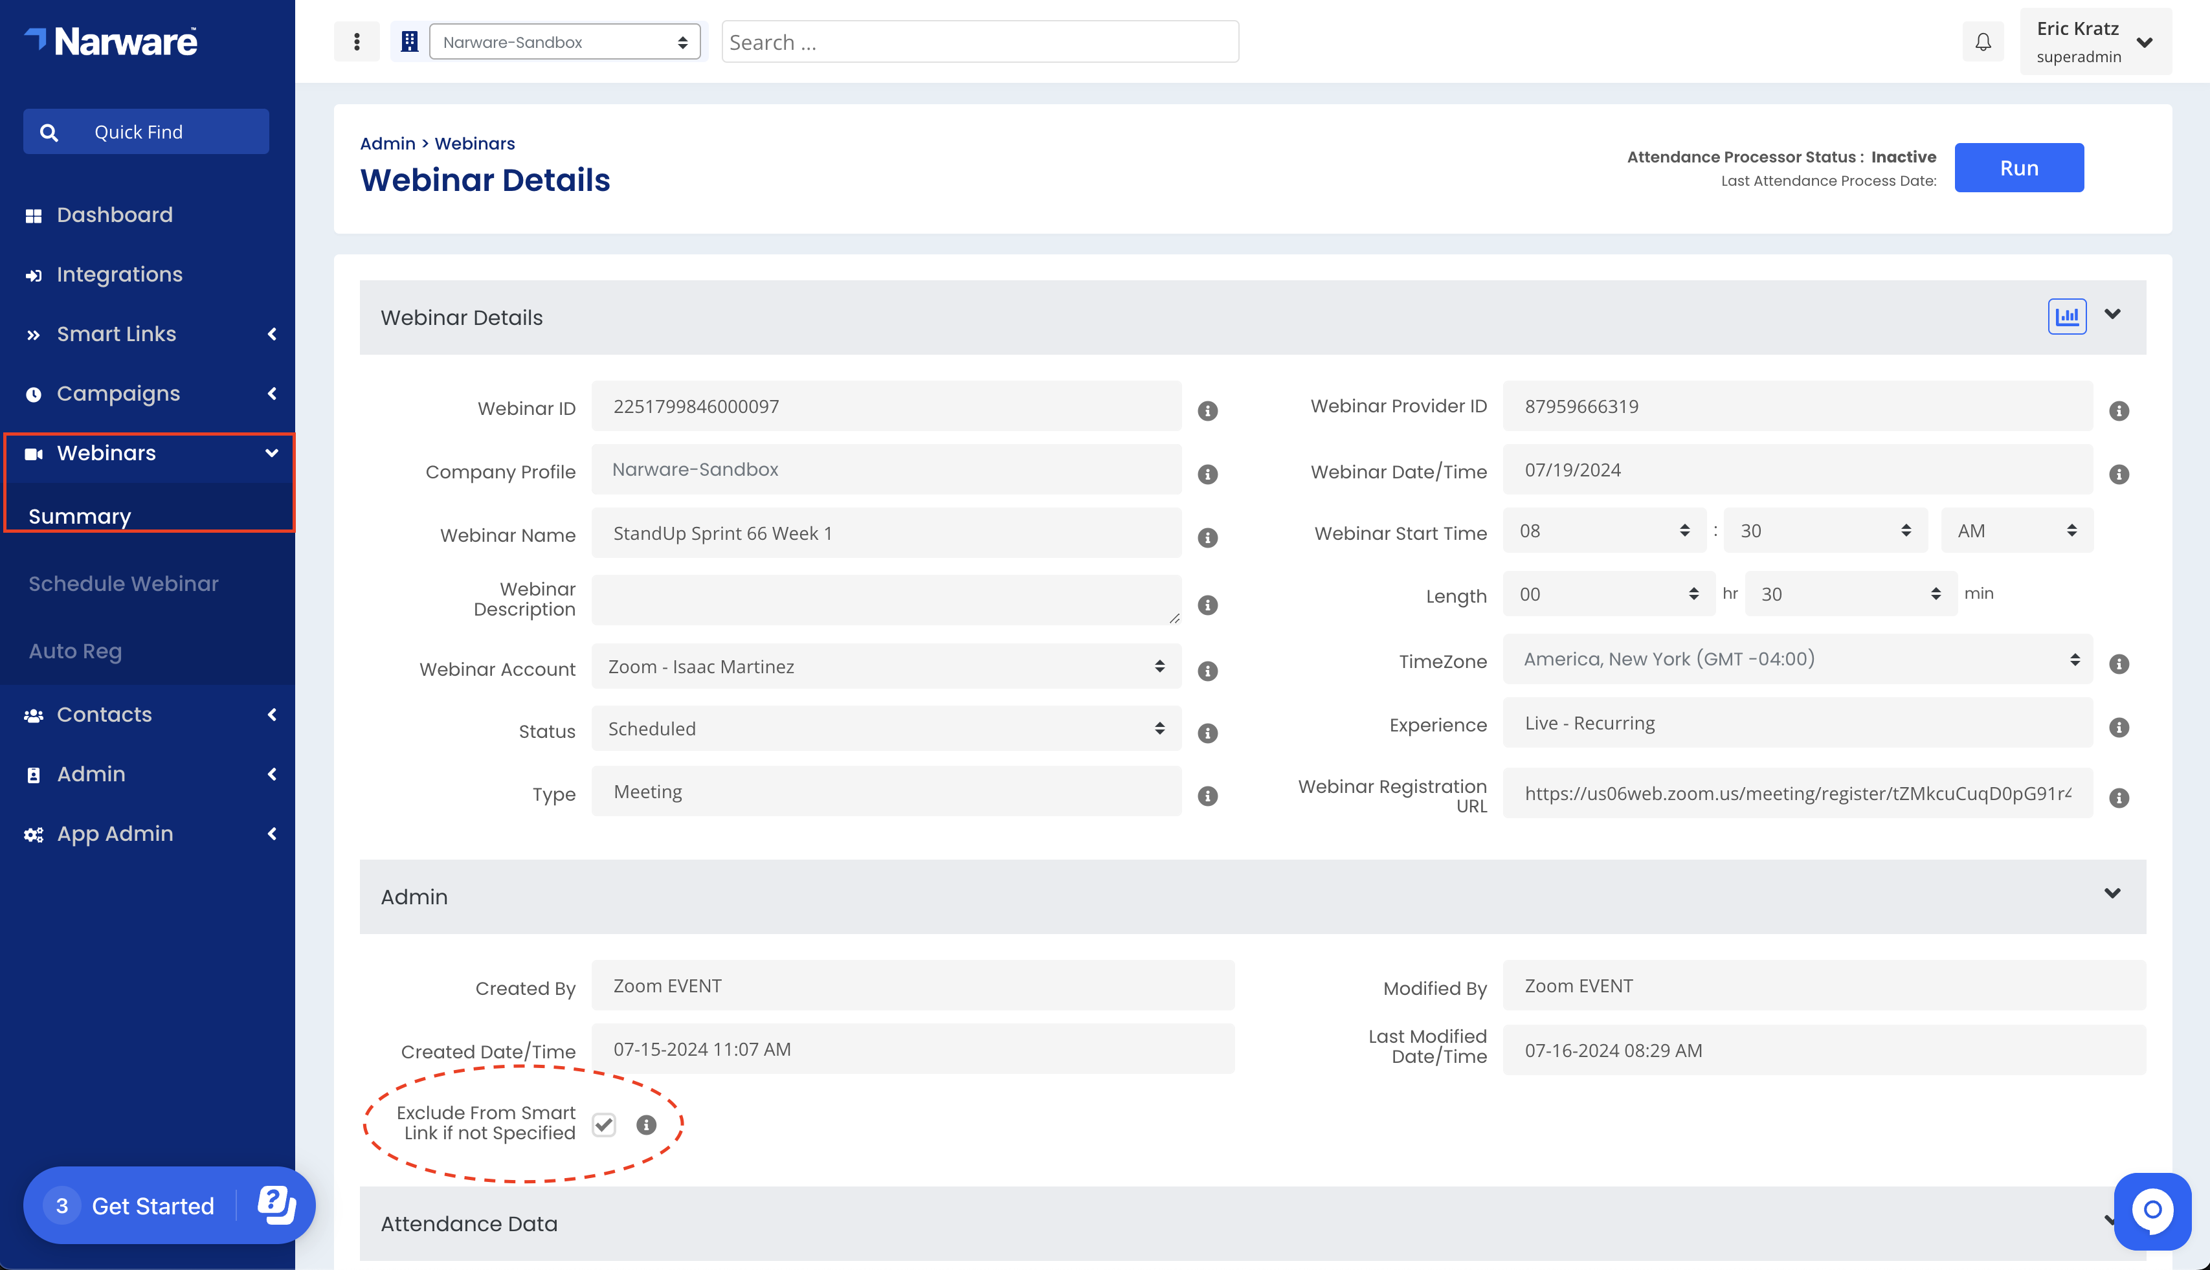Viewport: 2210px width, 1270px height.
Task: Show info for Exclude From Smart Link
Action: pyautogui.click(x=645, y=1124)
